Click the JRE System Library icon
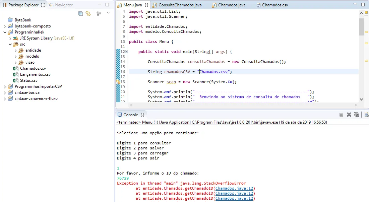This screenshot has width=369, height=202. click(x=15, y=38)
